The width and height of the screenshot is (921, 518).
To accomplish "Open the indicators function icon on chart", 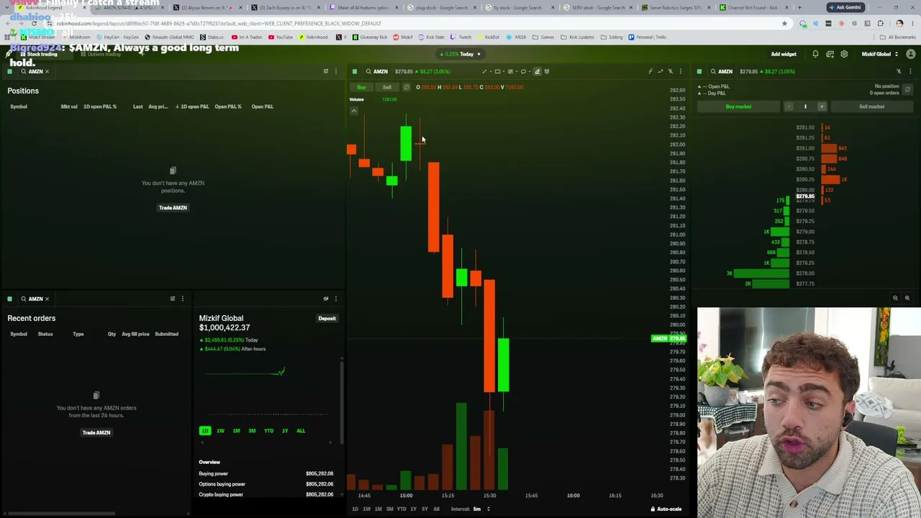I will point(650,71).
